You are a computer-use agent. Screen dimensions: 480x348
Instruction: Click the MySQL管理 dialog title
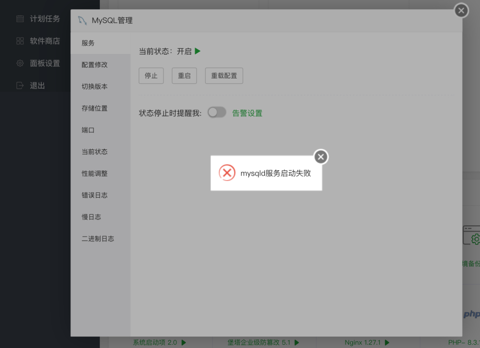(x=112, y=20)
